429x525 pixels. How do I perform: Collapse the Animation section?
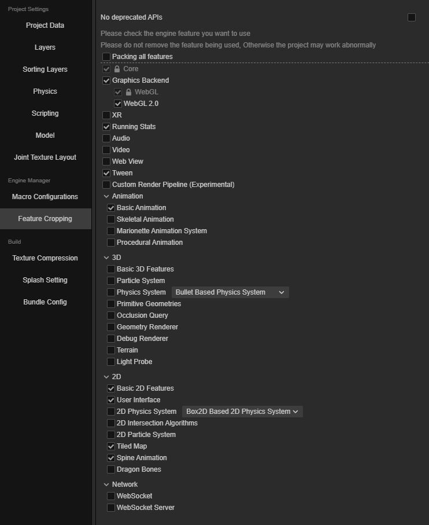pyautogui.click(x=106, y=196)
